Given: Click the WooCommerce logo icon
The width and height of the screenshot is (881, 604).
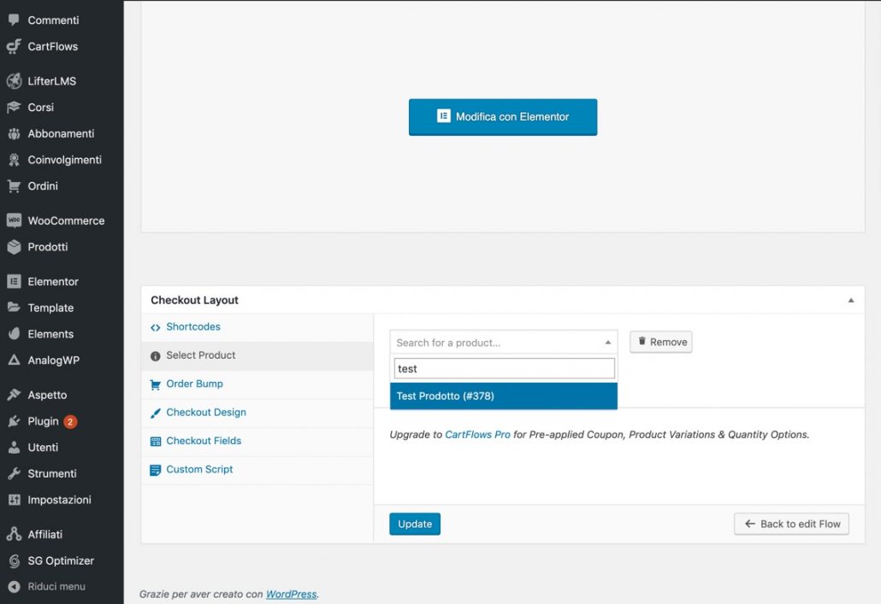Looking at the screenshot, I should point(14,220).
